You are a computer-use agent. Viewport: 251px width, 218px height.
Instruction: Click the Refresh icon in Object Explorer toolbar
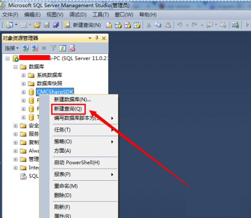63,48
